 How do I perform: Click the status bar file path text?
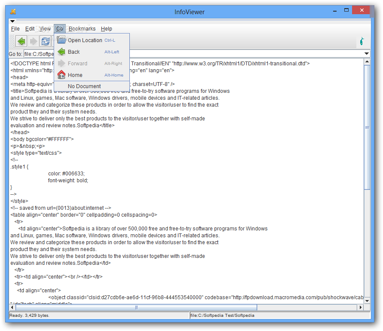point(222,316)
